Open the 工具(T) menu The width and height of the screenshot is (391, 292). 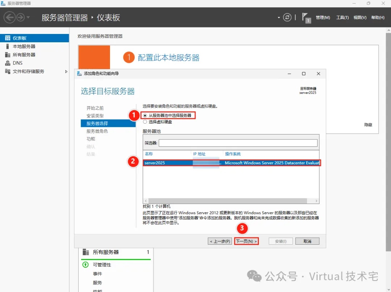(342, 17)
